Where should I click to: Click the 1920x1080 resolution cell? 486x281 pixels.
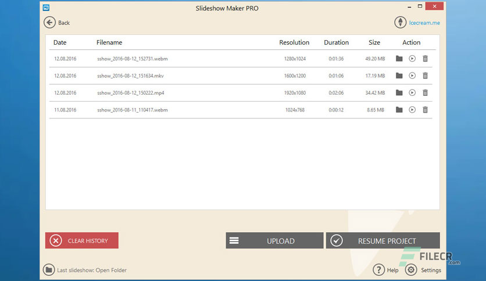click(x=295, y=92)
